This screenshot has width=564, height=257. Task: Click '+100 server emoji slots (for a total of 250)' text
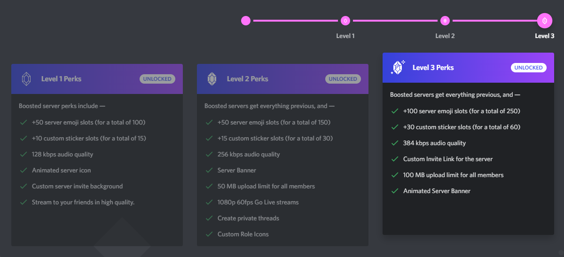(x=462, y=111)
